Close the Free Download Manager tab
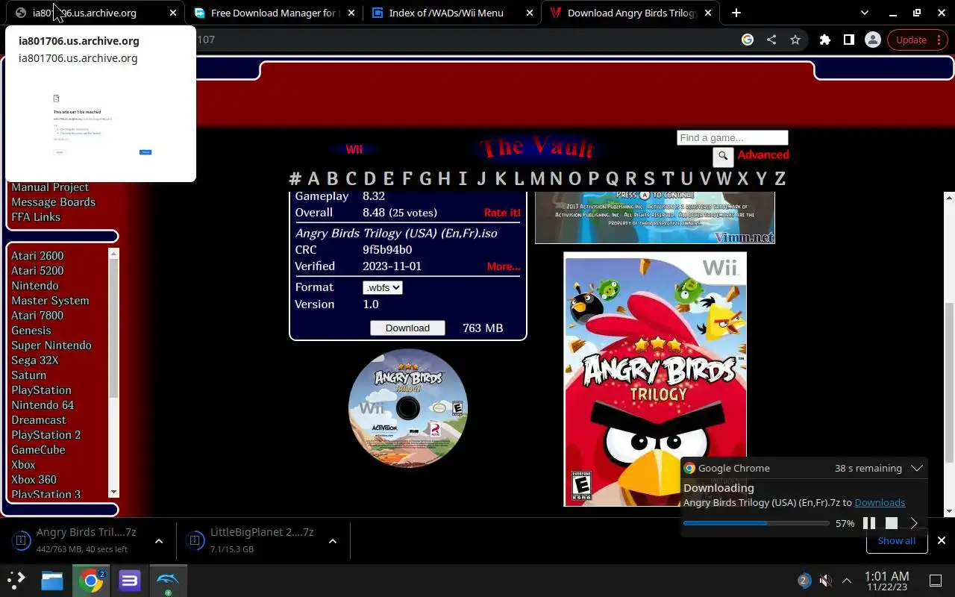Image resolution: width=955 pixels, height=597 pixels. [351, 13]
